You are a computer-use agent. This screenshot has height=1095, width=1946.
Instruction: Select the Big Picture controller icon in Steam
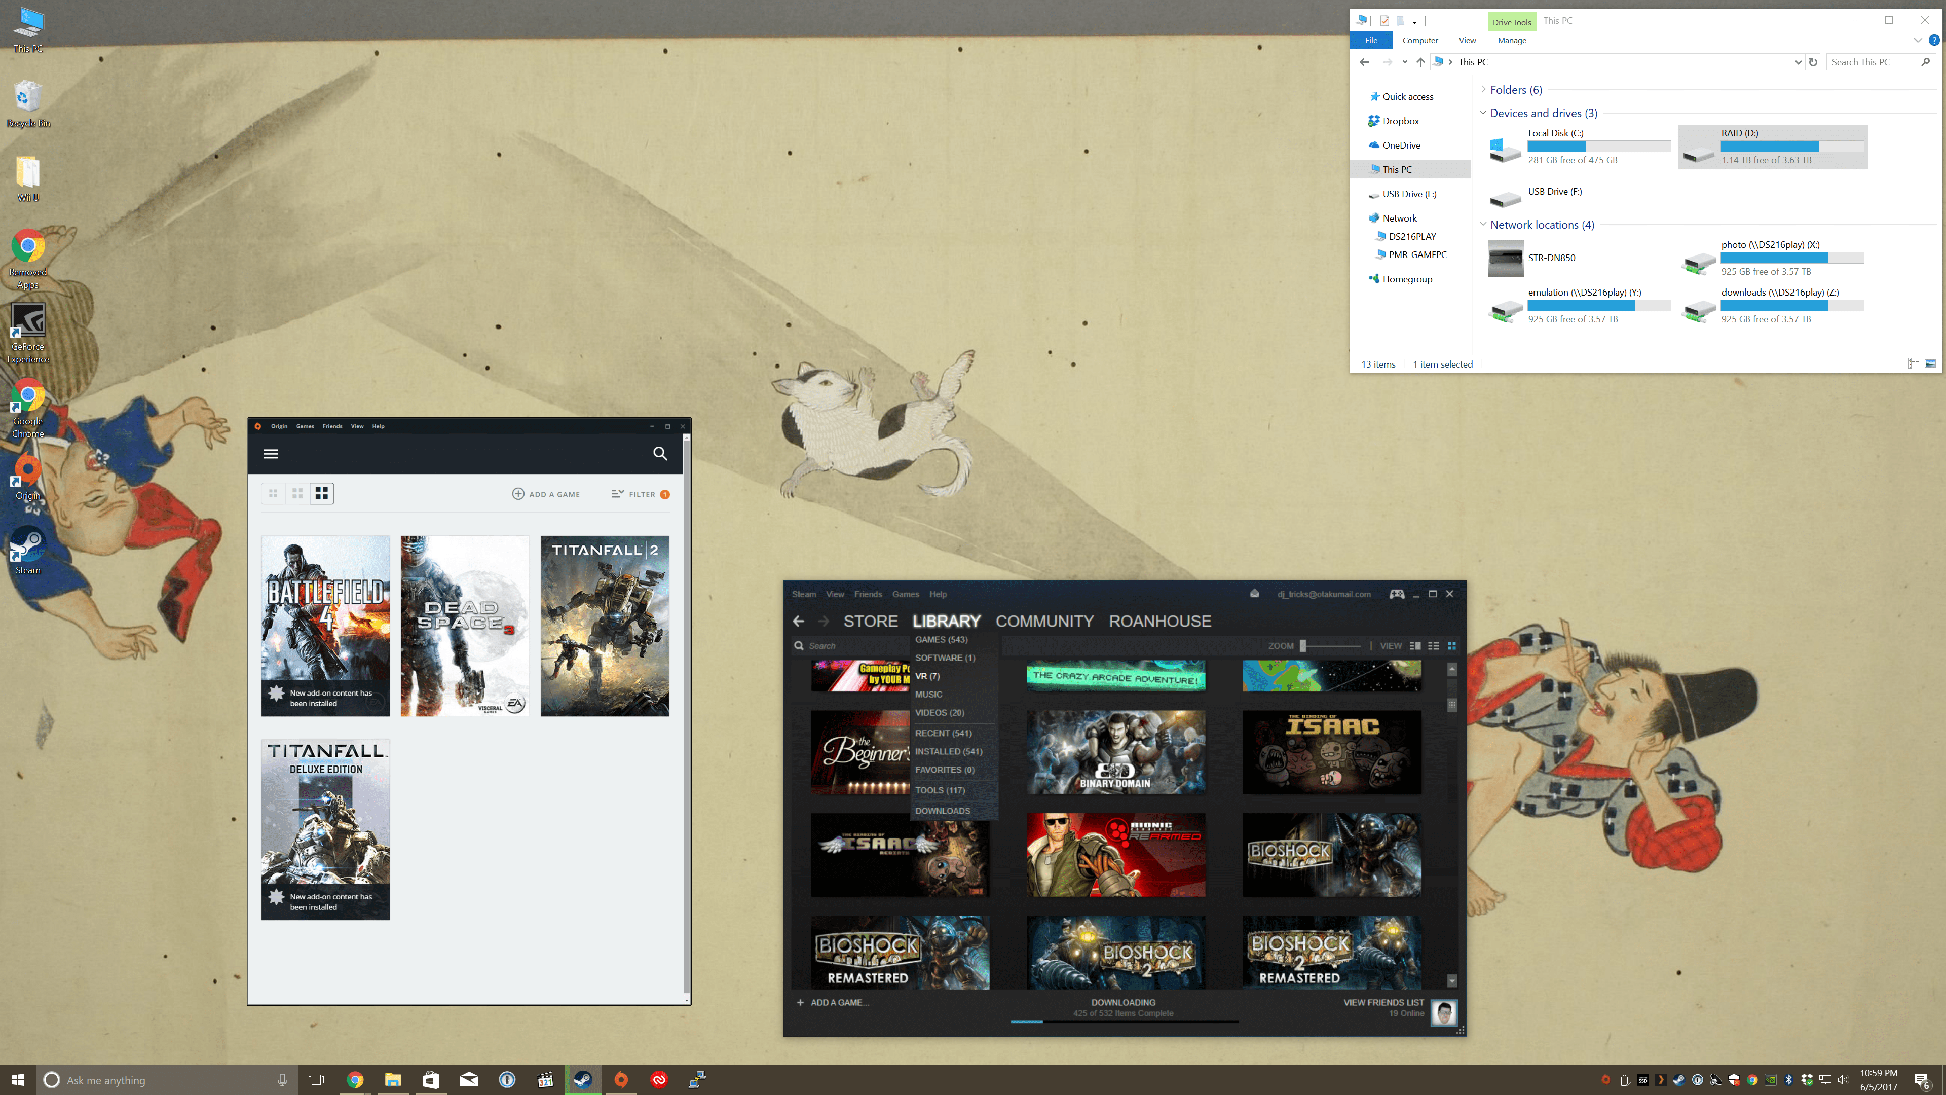[x=1397, y=594]
